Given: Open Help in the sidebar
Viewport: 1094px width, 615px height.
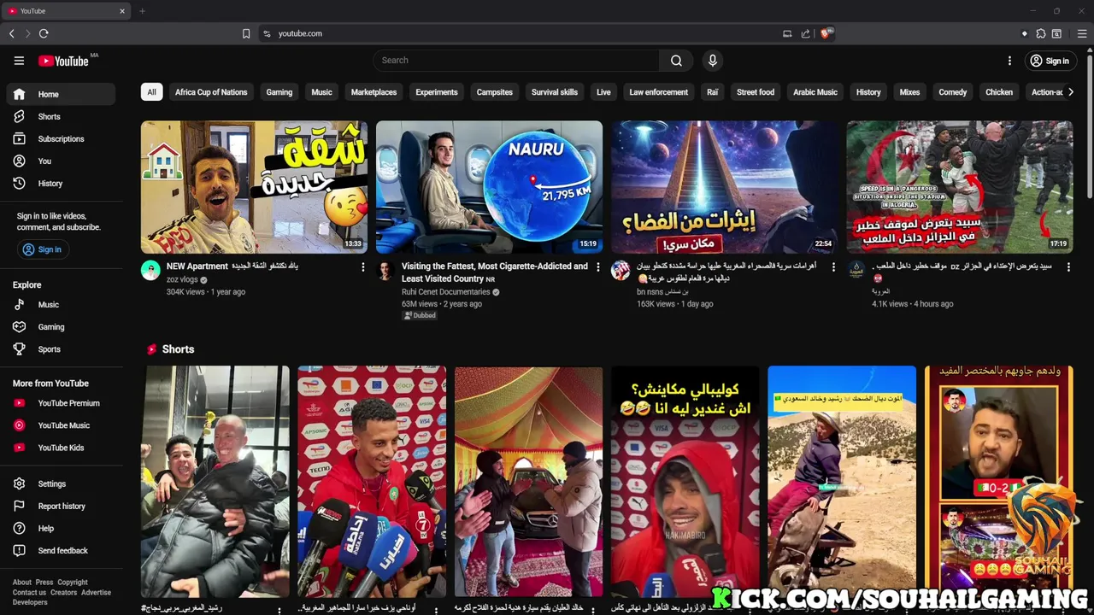Looking at the screenshot, I should [x=61, y=528].
